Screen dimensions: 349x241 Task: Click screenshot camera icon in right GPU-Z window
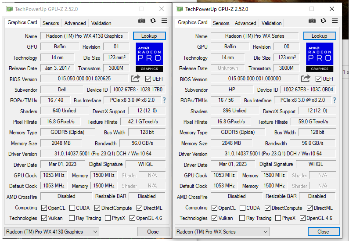(312, 21)
